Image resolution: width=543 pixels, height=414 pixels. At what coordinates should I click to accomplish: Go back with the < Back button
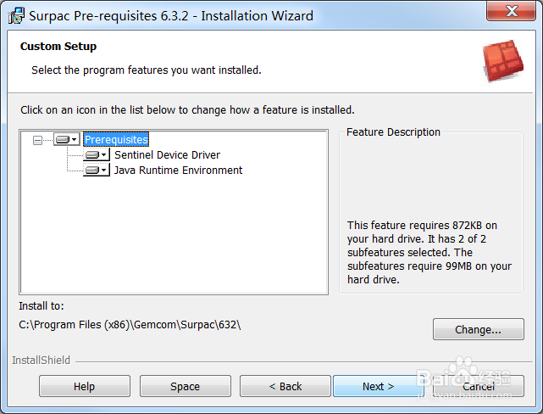(x=285, y=386)
